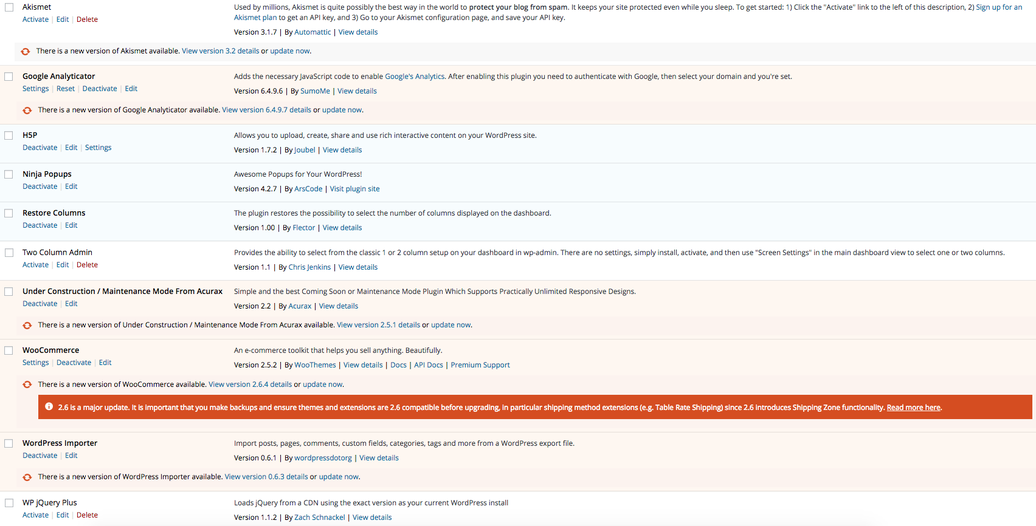Update WooCommerce now

322,384
